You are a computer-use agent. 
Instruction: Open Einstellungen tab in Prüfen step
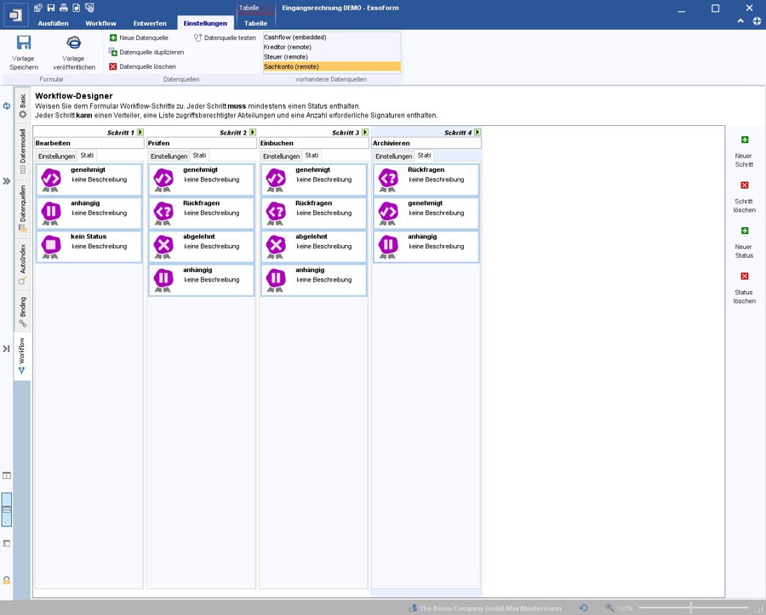click(169, 157)
